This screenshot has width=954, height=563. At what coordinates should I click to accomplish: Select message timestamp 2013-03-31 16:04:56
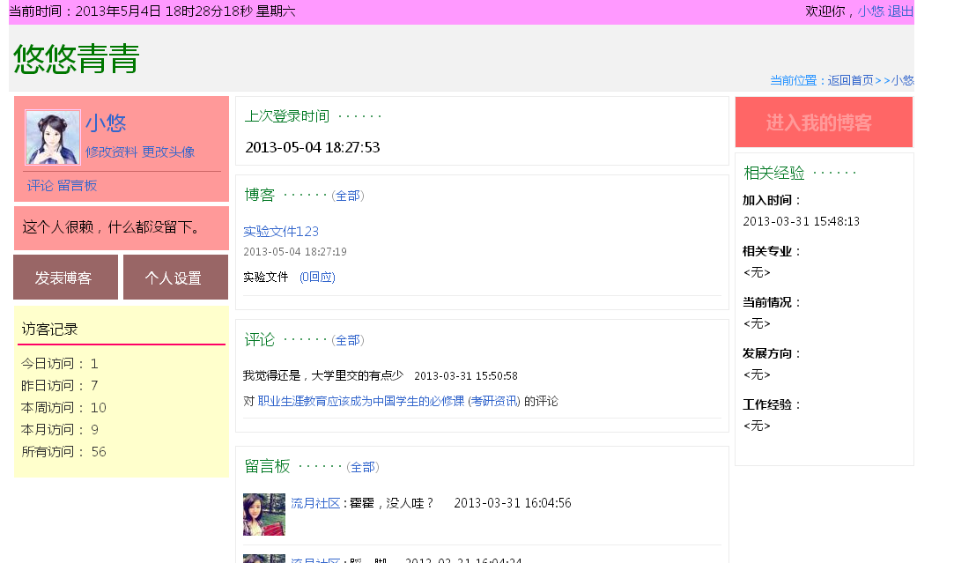pos(513,503)
